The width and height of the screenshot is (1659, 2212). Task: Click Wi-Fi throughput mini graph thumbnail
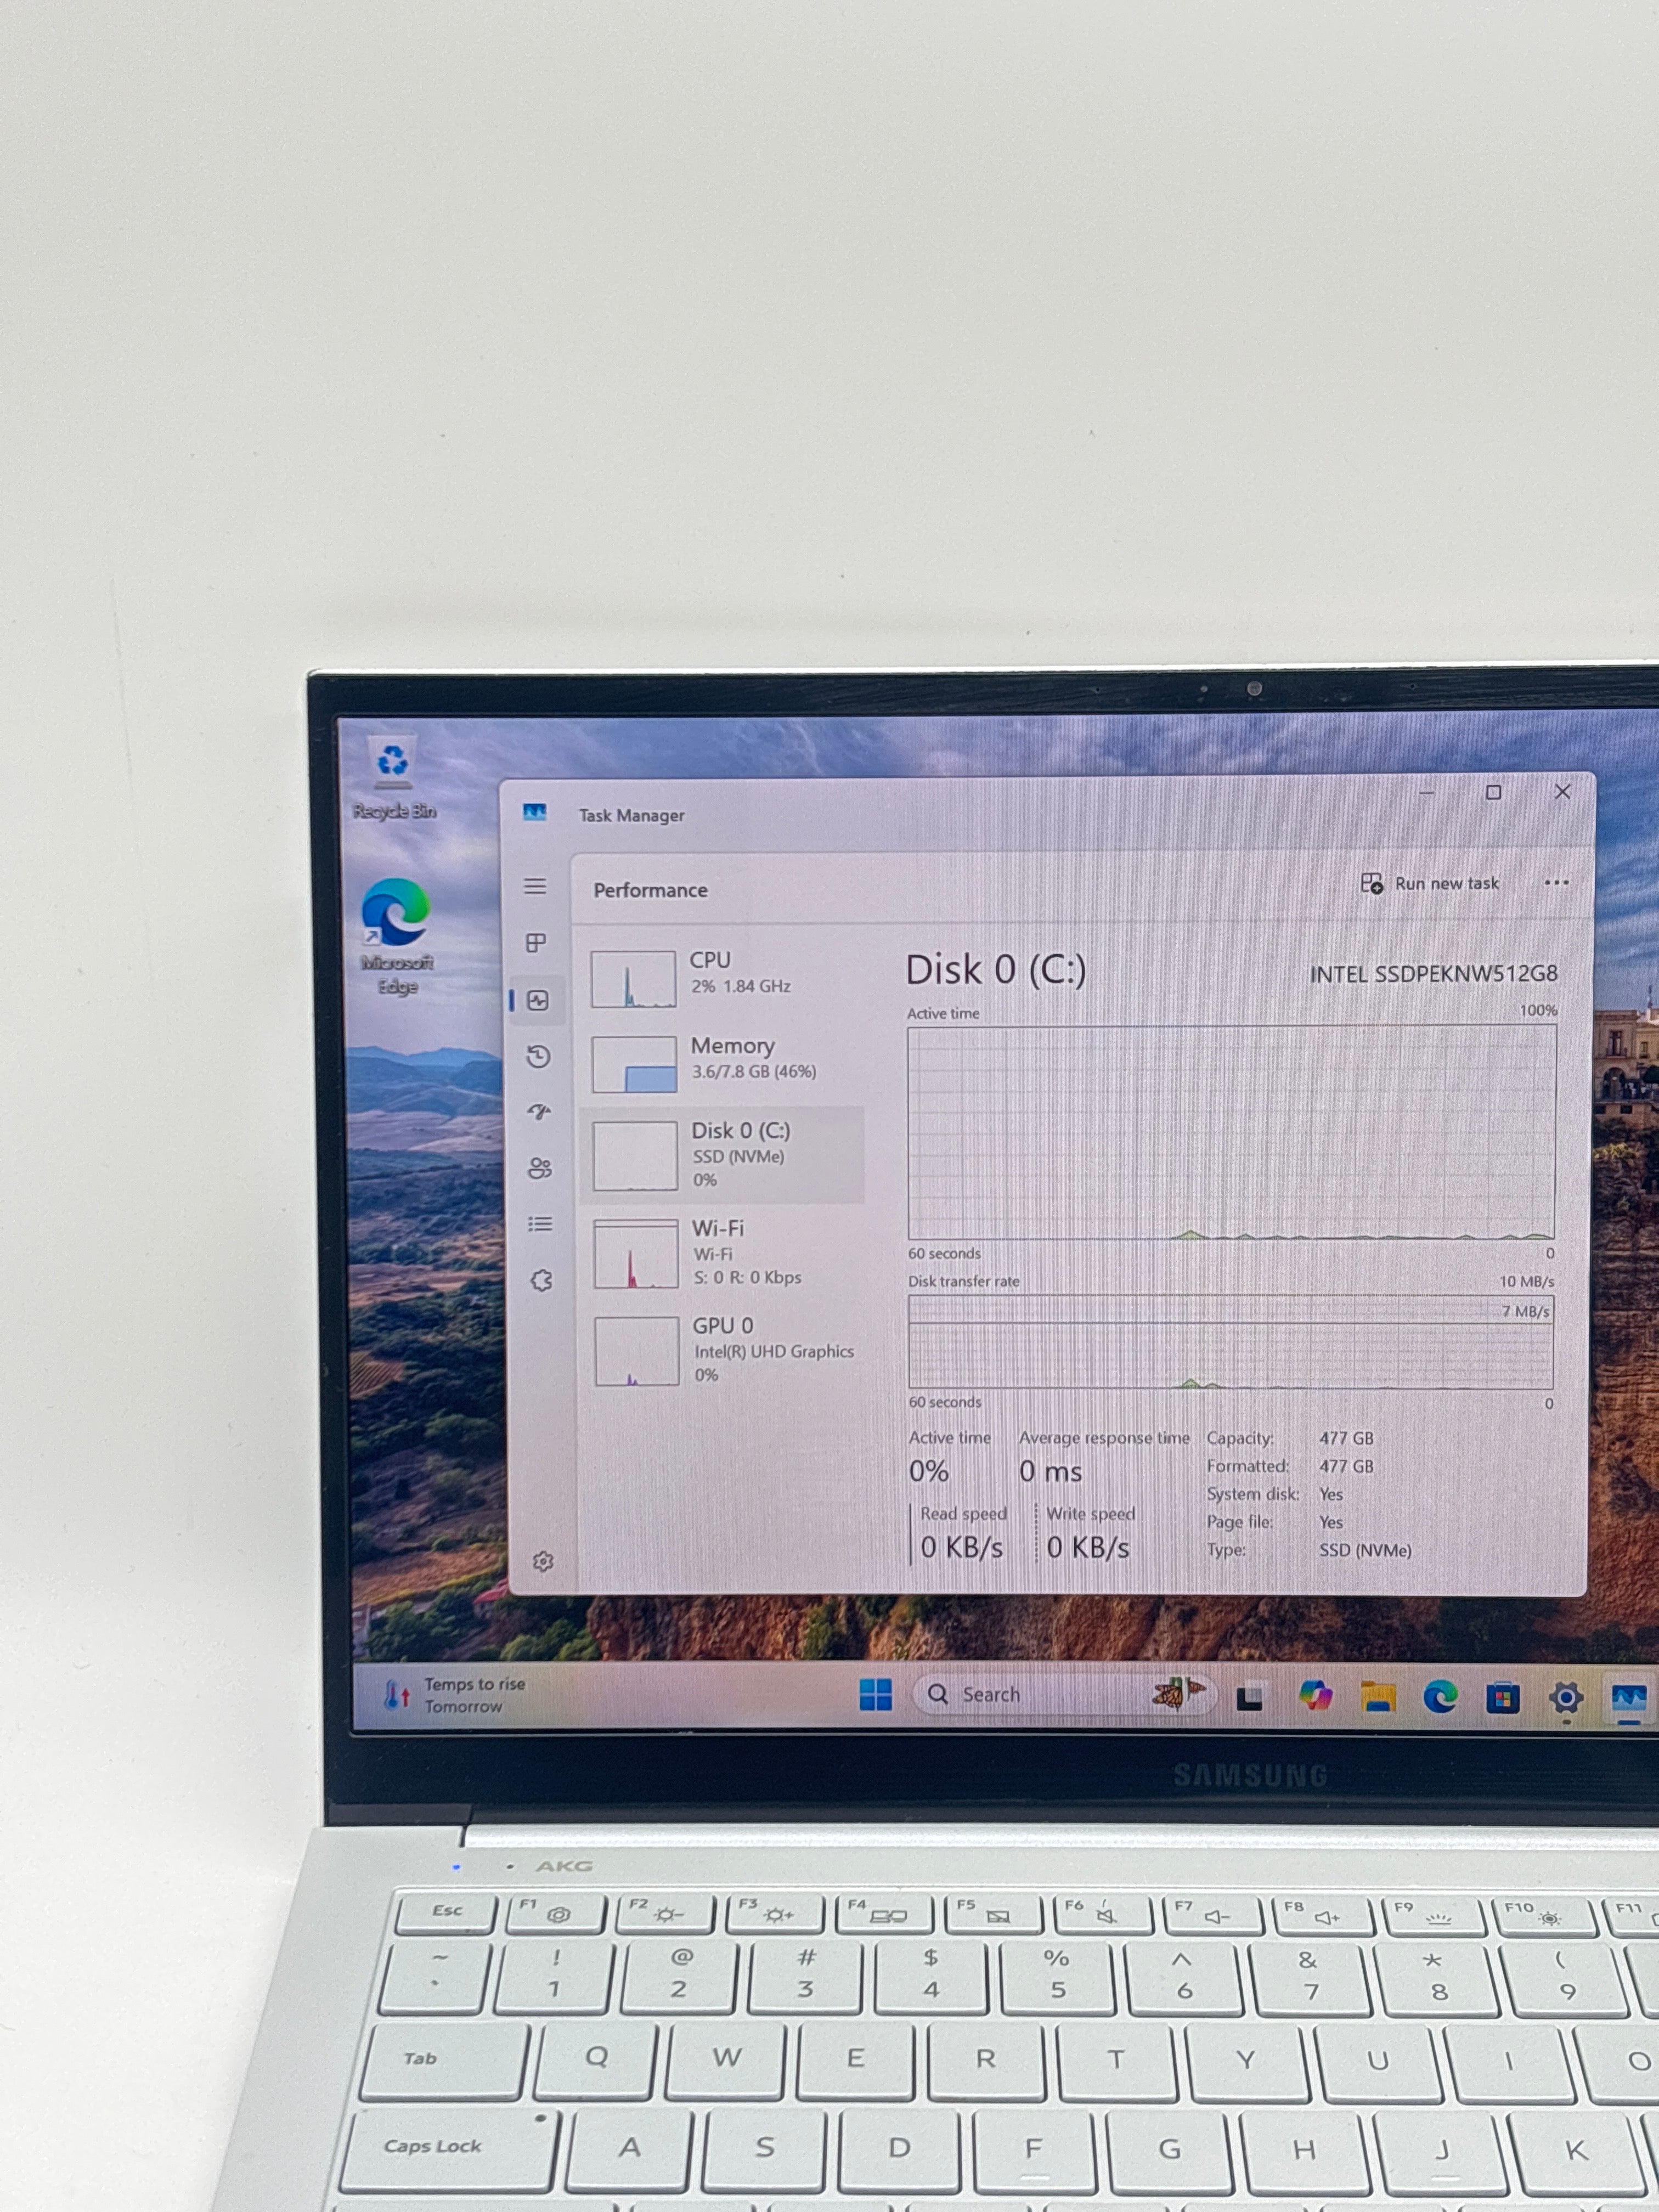(636, 1254)
